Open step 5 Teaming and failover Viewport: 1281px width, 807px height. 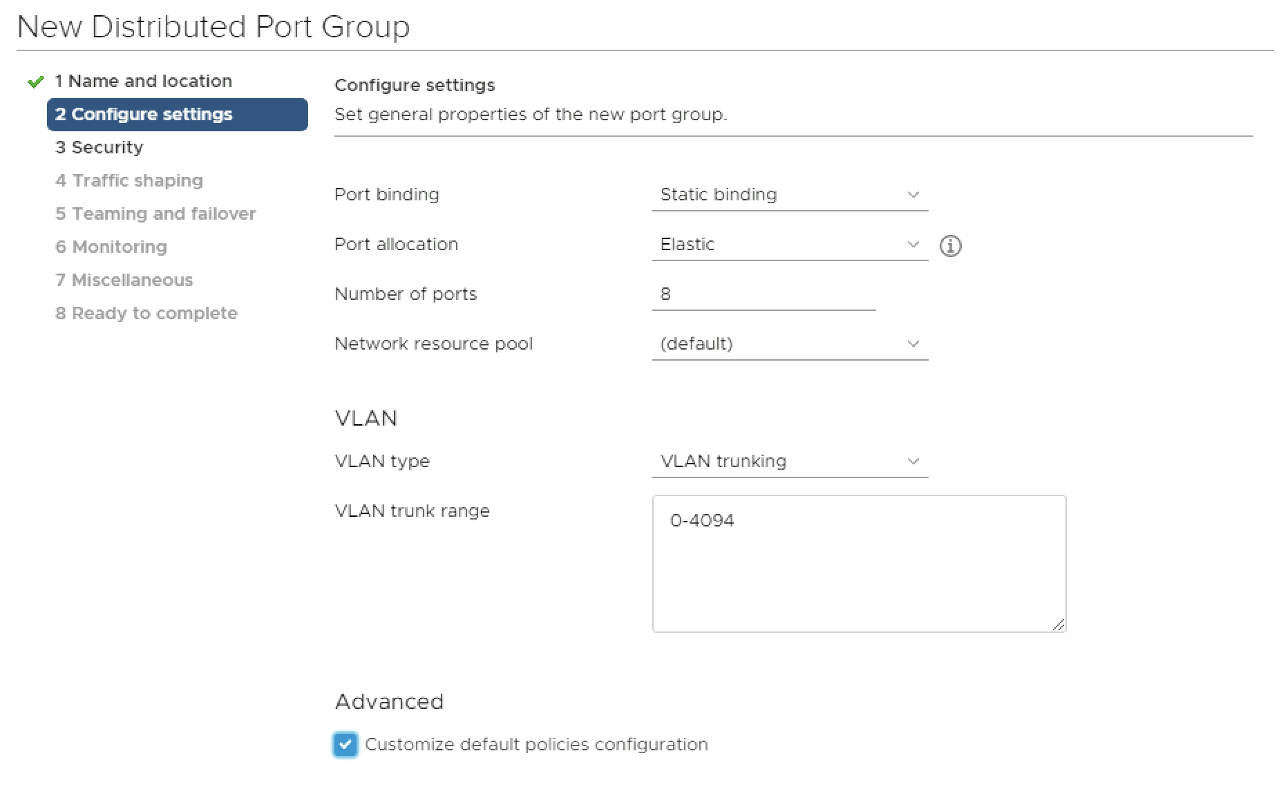[x=155, y=214]
